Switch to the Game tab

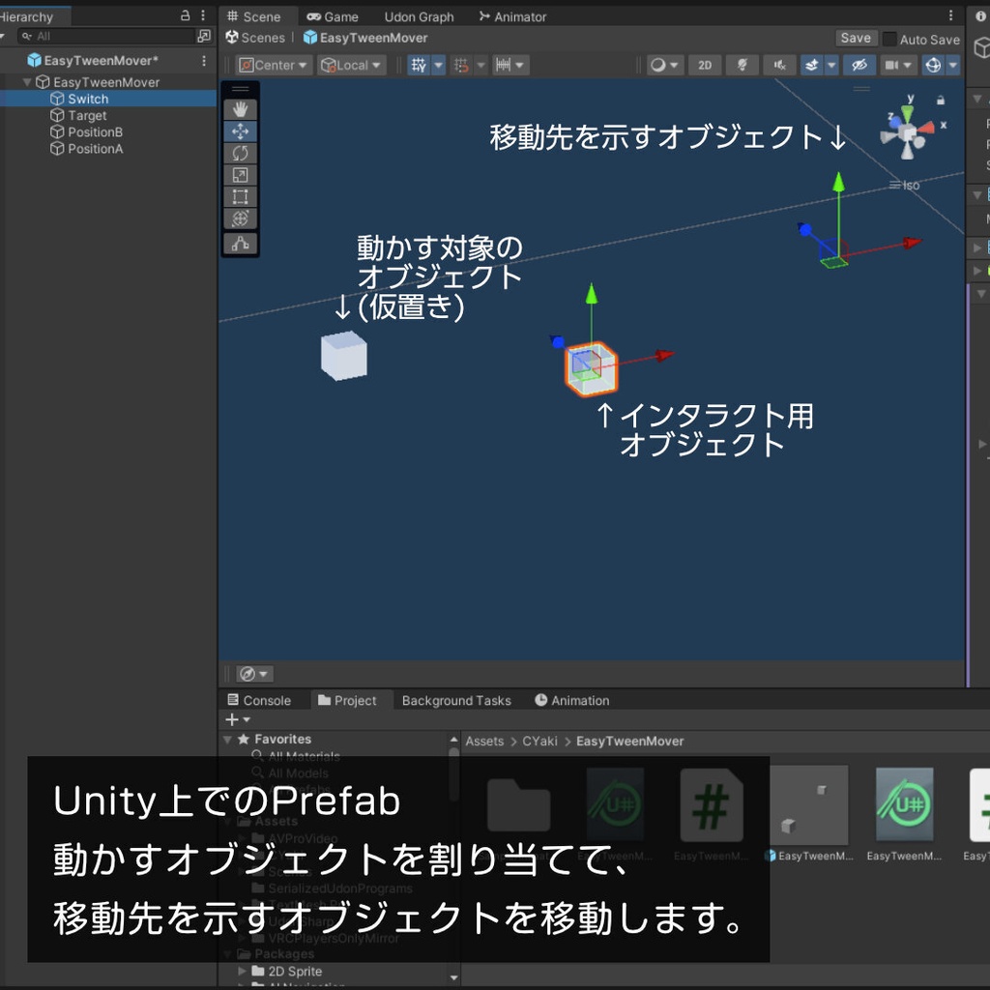click(333, 17)
